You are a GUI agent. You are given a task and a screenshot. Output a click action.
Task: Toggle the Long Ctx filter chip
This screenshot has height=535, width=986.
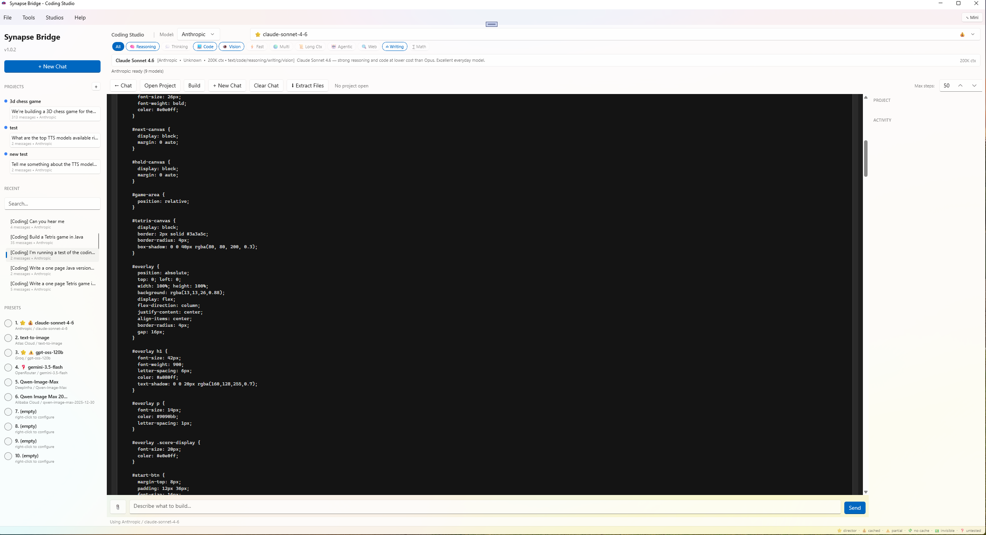click(x=310, y=47)
